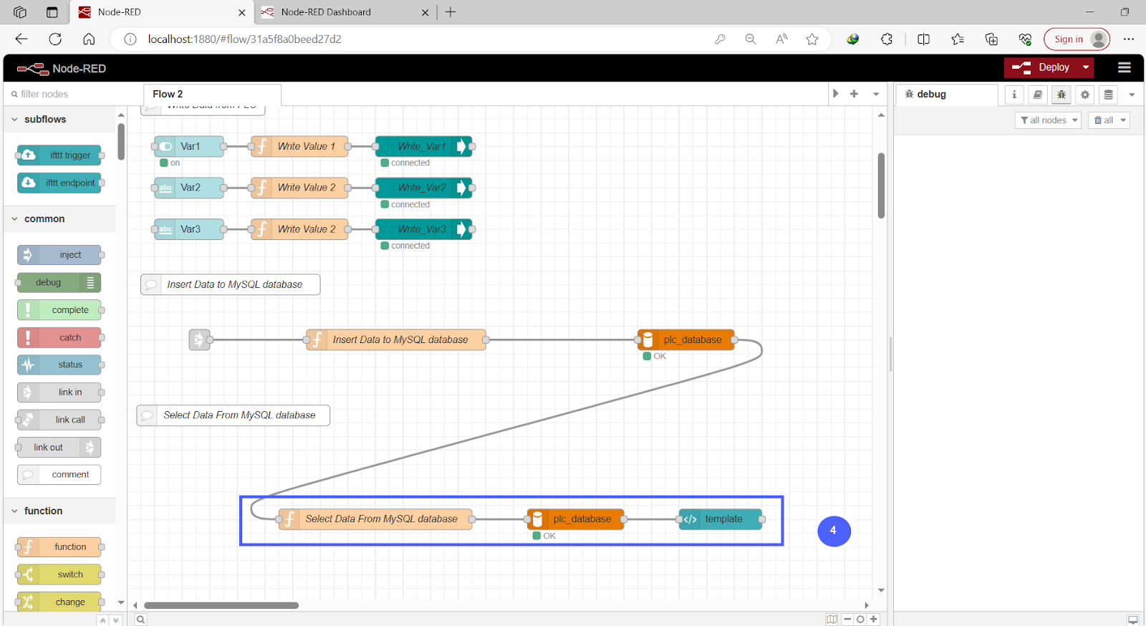Open the browser tab actions menu
1146x626 pixels.
pyautogui.click(x=52, y=12)
